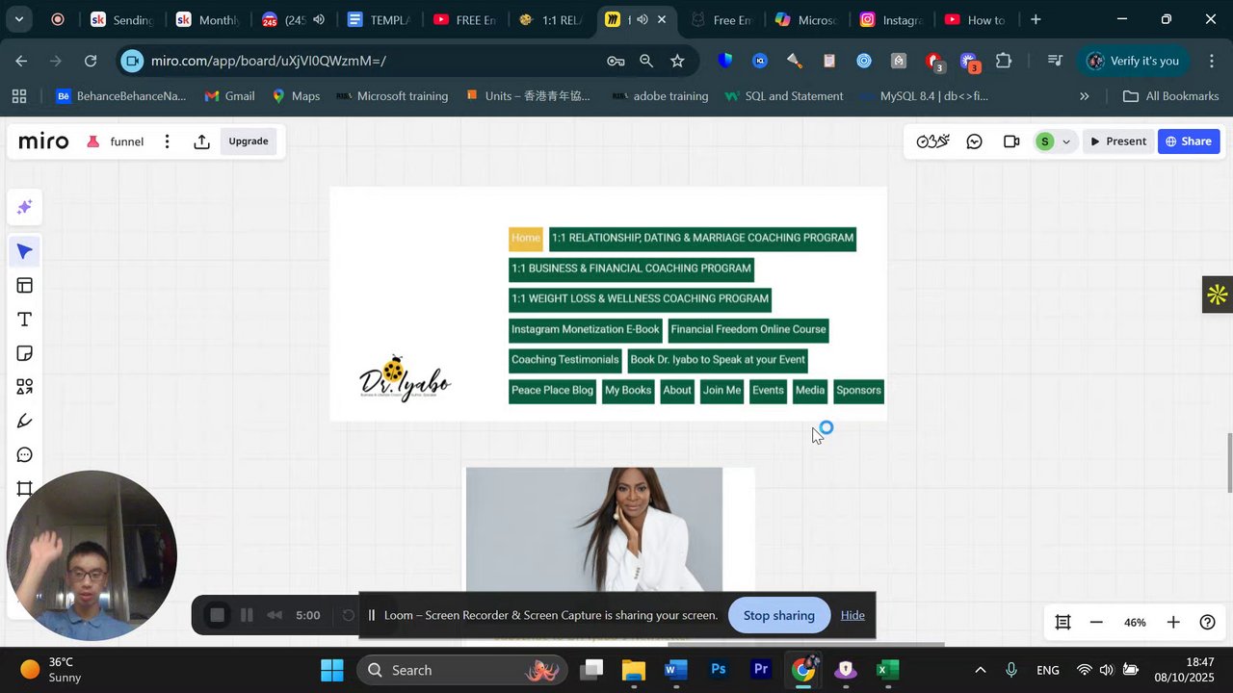Zoom in with the plus button
This screenshot has width=1233, height=693.
point(1173,623)
